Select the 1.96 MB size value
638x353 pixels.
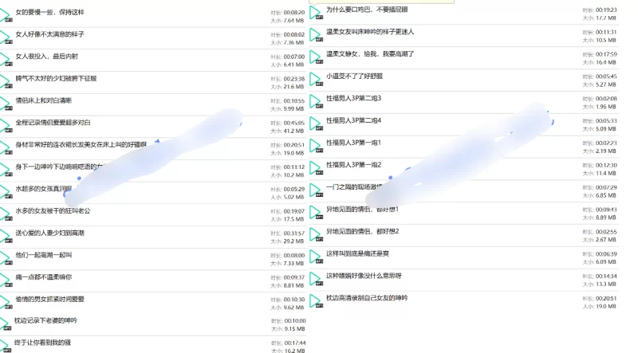click(x=605, y=107)
